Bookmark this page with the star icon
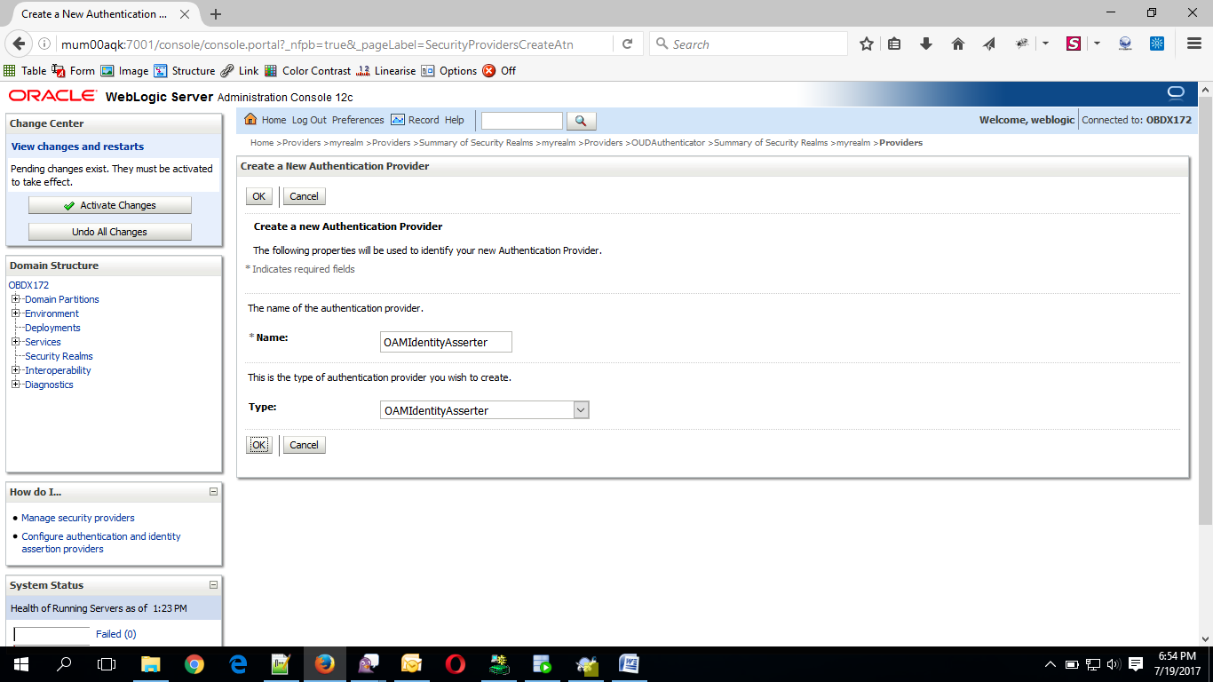This screenshot has height=682, width=1213. click(x=867, y=44)
